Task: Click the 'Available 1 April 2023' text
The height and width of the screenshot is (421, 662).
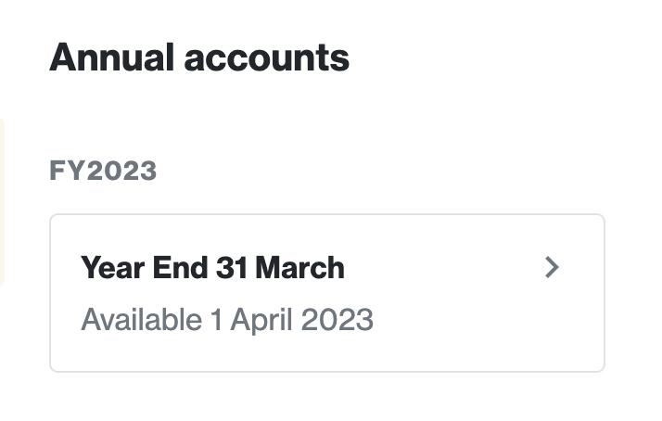Action: (227, 320)
